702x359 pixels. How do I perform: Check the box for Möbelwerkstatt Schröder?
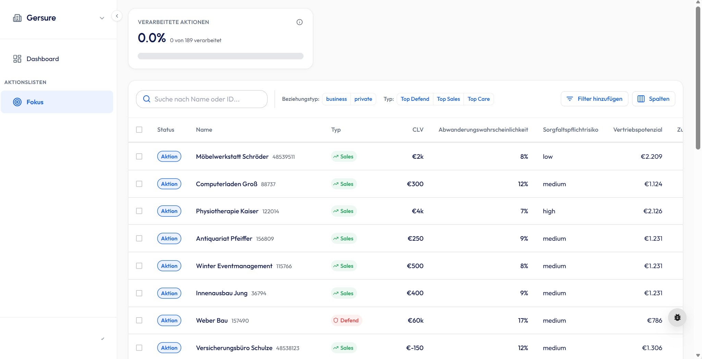(x=139, y=156)
